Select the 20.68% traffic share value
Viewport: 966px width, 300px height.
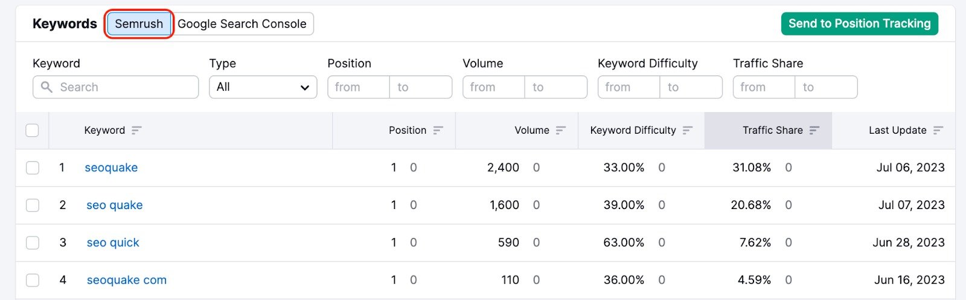click(x=751, y=205)
